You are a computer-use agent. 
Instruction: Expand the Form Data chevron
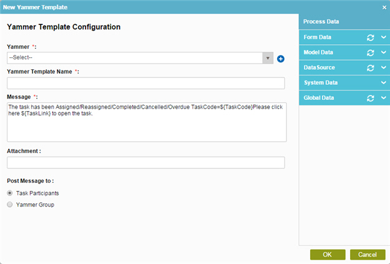point(384,37)
